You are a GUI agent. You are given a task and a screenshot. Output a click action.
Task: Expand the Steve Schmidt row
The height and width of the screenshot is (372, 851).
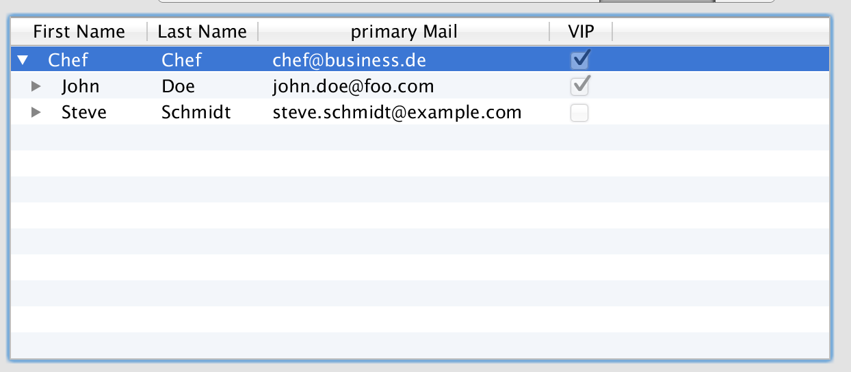[36, 113]
